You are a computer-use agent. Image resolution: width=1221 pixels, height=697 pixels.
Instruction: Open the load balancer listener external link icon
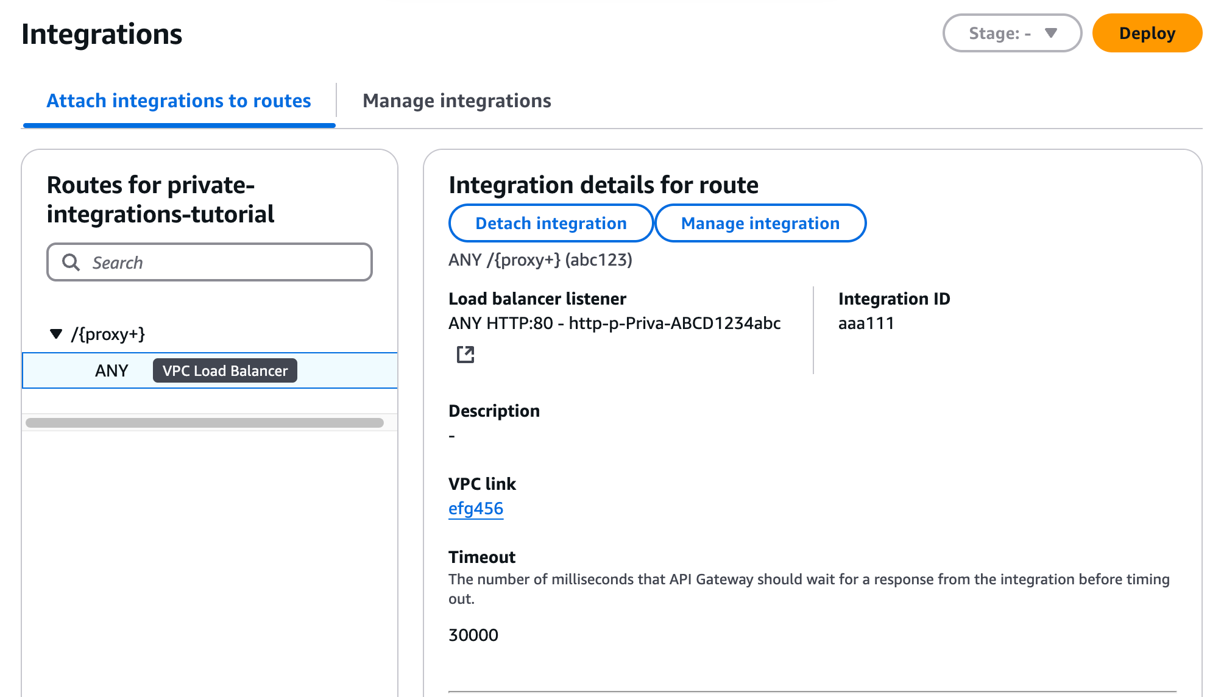[465, 353]
